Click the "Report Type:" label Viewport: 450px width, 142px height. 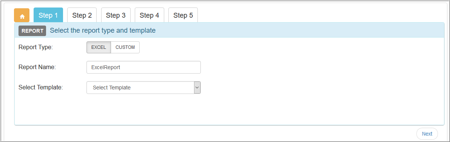point(35,47)
